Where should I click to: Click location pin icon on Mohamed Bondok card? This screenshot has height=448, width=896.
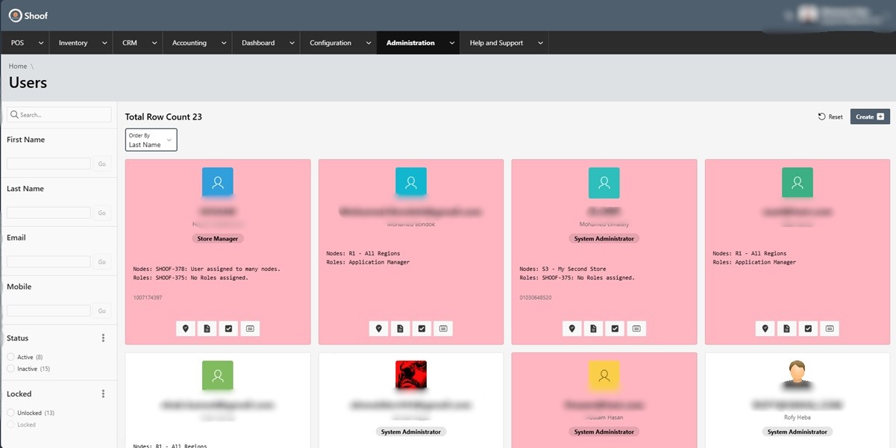379,329
